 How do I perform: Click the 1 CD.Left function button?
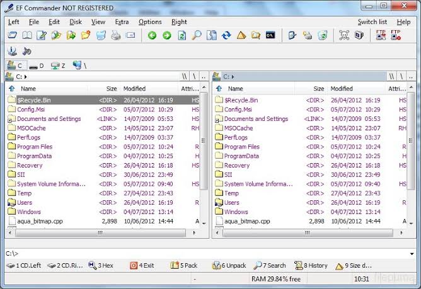23,265
